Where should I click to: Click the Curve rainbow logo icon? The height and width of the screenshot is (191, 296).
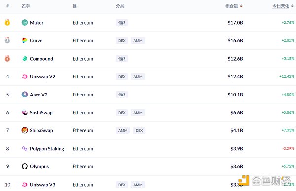tap(25, 40)
